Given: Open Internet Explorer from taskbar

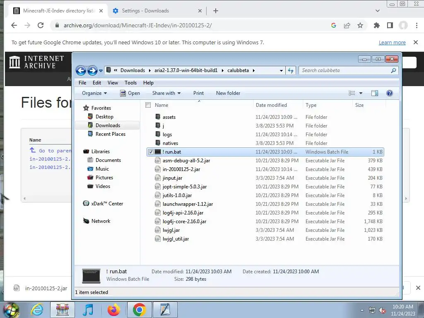Looking at the screenshot, I should pyautogui.click(x=37, y=310).
